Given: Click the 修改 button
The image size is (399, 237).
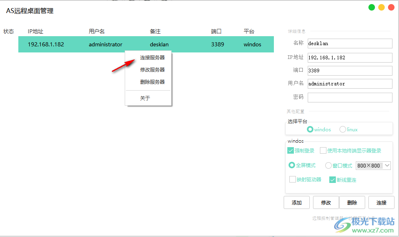Looking at the screenshot, I should pos(326,202).
